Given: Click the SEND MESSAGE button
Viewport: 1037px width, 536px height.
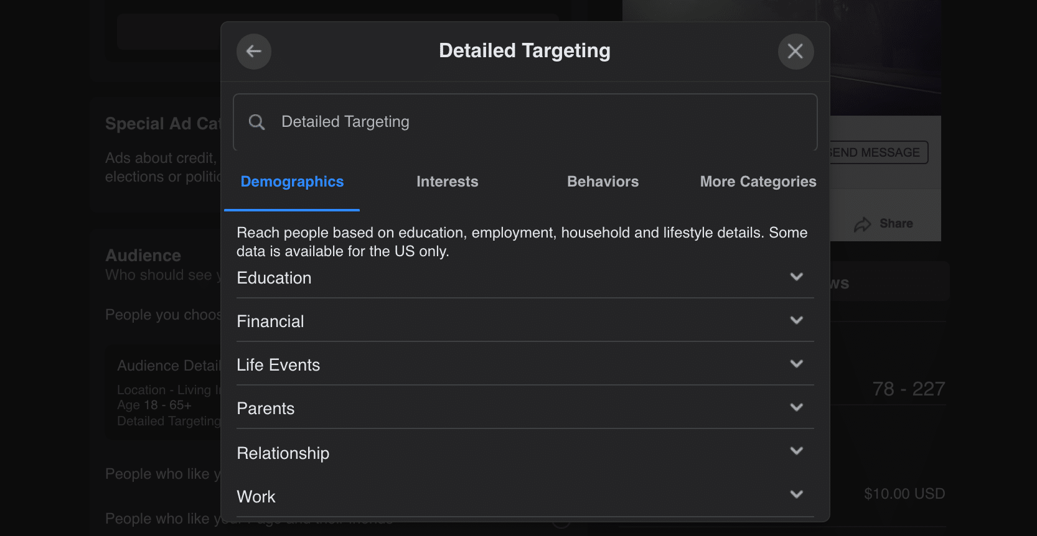Looking at the screenshot, I should pyautogui.click(x=878, y=152).
